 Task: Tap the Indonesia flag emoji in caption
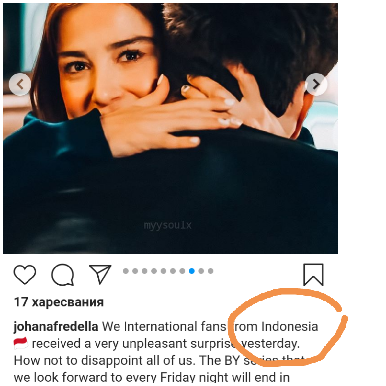(x=21, y=343)
